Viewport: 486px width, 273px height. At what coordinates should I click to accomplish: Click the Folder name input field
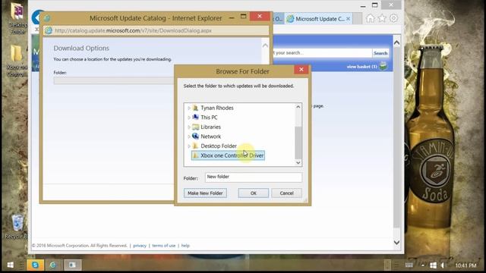point(253,177)
